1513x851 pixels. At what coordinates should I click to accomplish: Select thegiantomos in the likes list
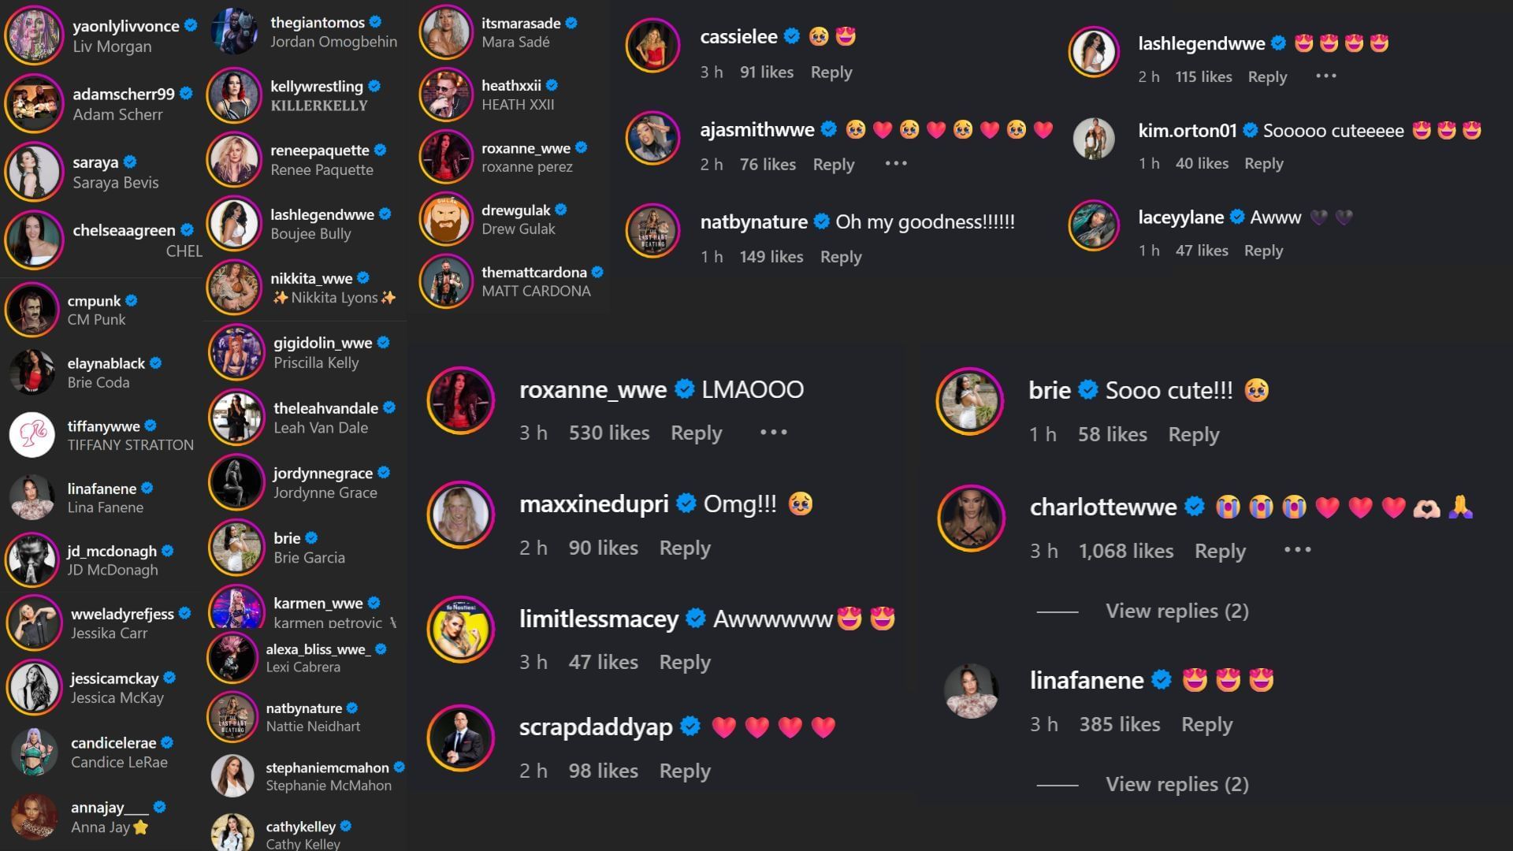tap(317, 23)
